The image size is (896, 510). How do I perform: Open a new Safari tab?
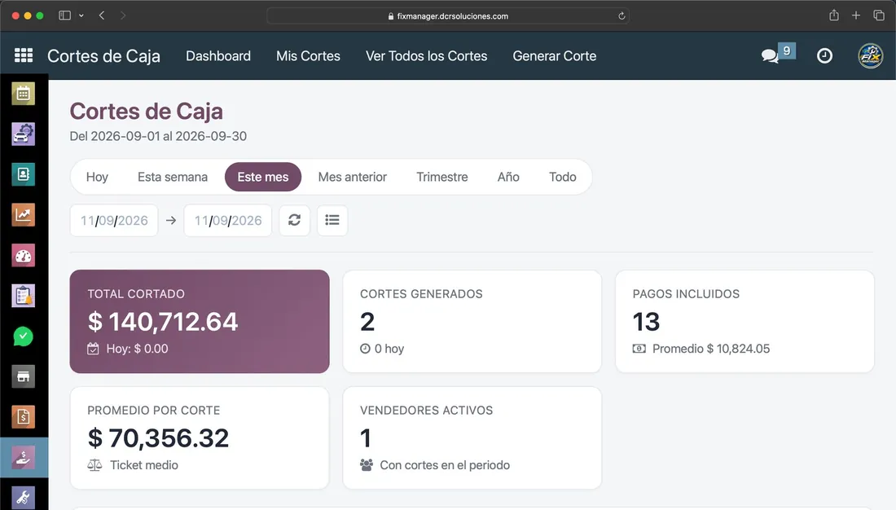[856, 15]
